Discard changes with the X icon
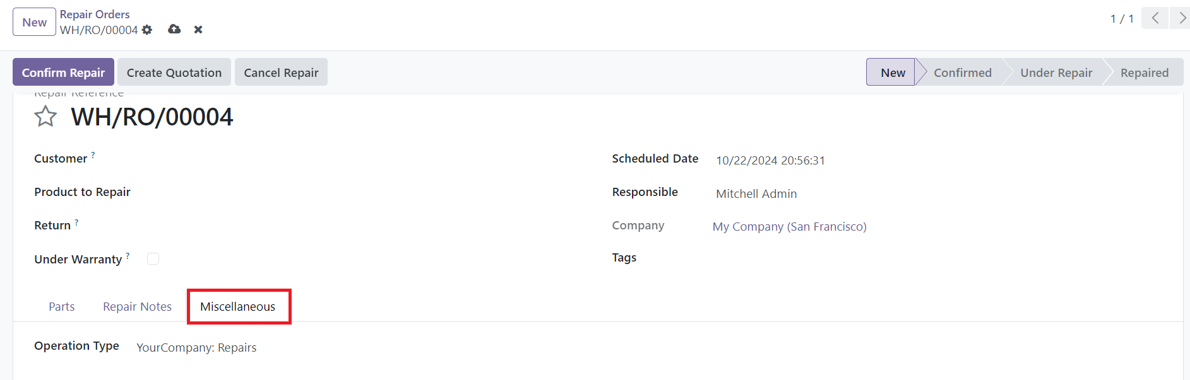Viewport: 1190px width, 380px height. 198,30
